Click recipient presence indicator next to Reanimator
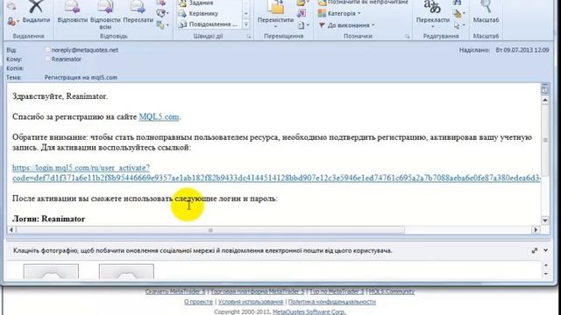The width and height of the screenshot is (561, 315). point(47,59)
